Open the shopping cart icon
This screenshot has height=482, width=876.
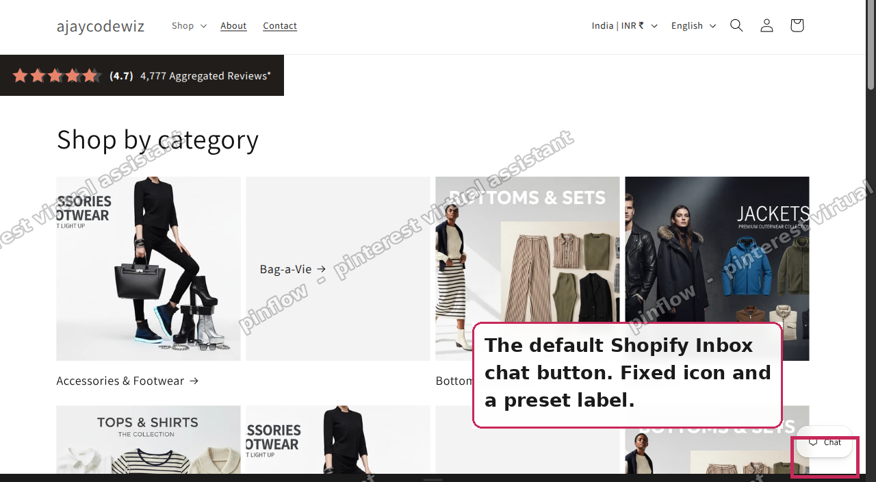coord(797,25)
